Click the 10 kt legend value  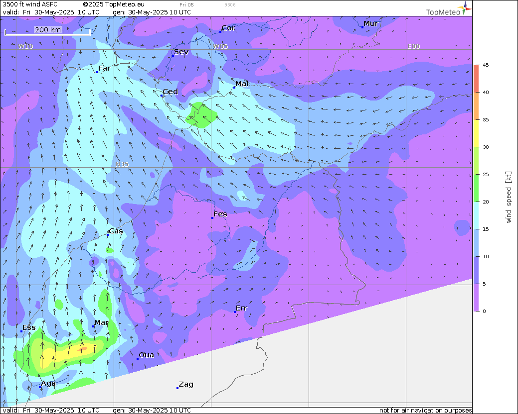coord(486,256)
